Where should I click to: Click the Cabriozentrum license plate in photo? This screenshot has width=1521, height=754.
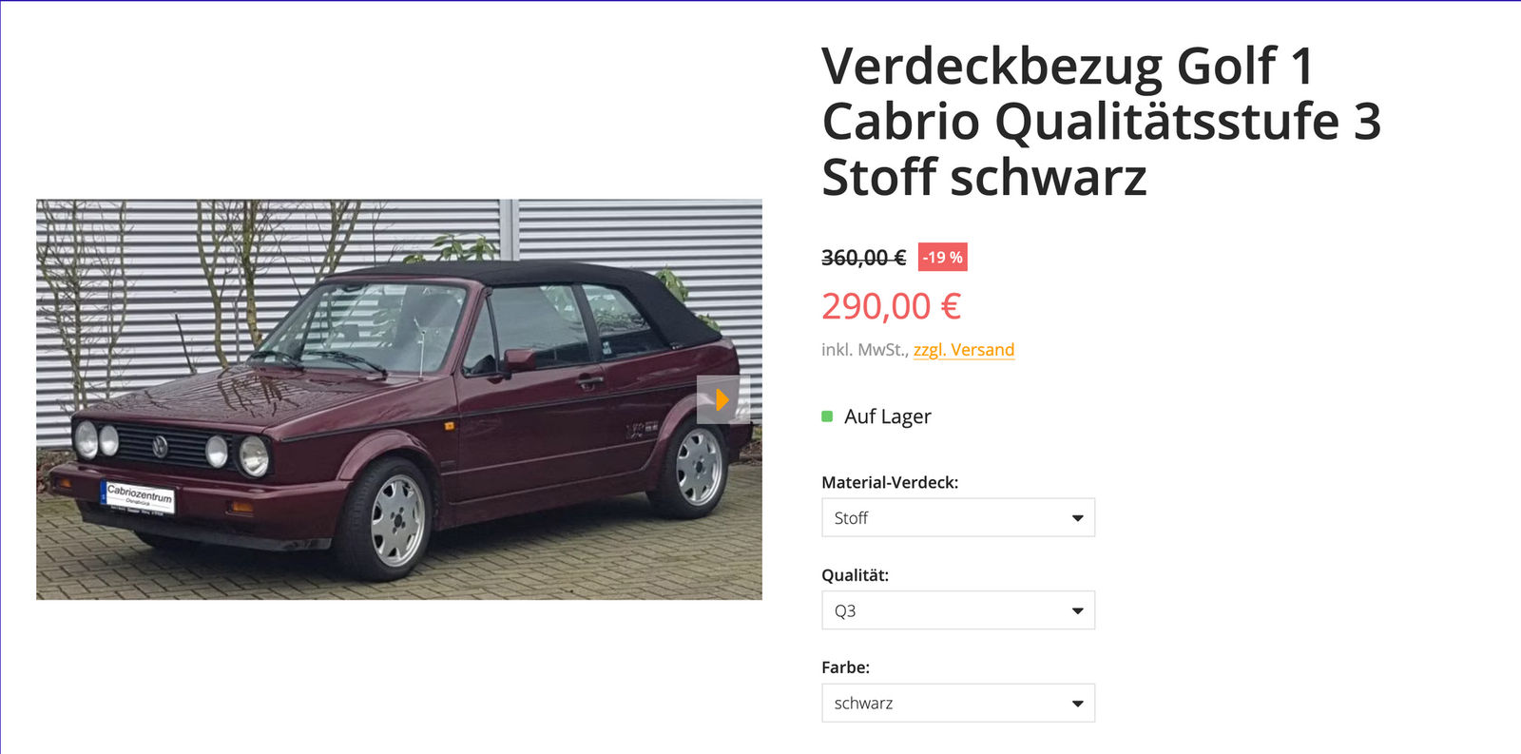[x=139, y=496]
